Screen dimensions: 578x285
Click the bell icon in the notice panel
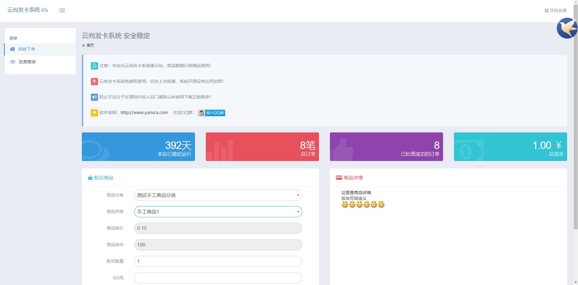pyautogui.click(x=94, y=66)
